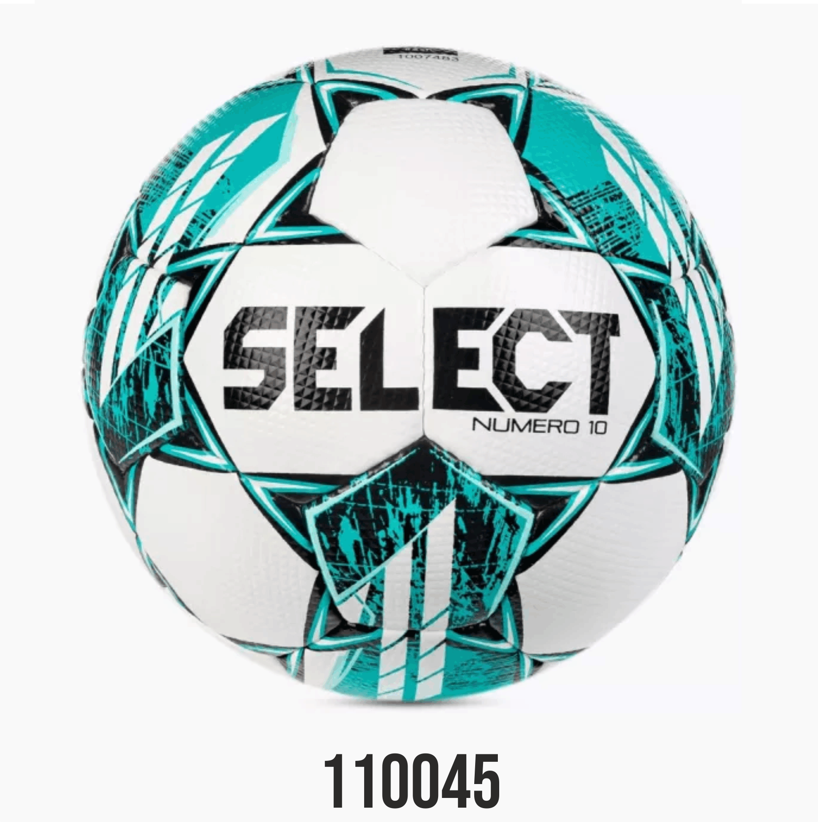Click the 1007483 serial label atop ball
The image size is (818, 822).
tap(418, 59)
